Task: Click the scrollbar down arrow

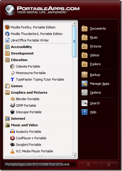Action: 74,155
